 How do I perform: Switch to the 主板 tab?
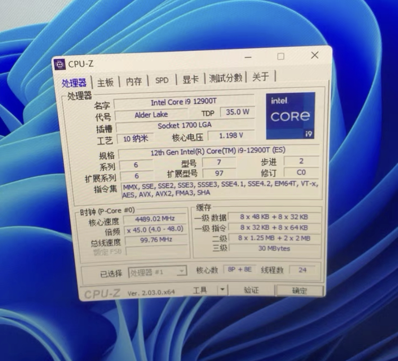tap(105, 82)
